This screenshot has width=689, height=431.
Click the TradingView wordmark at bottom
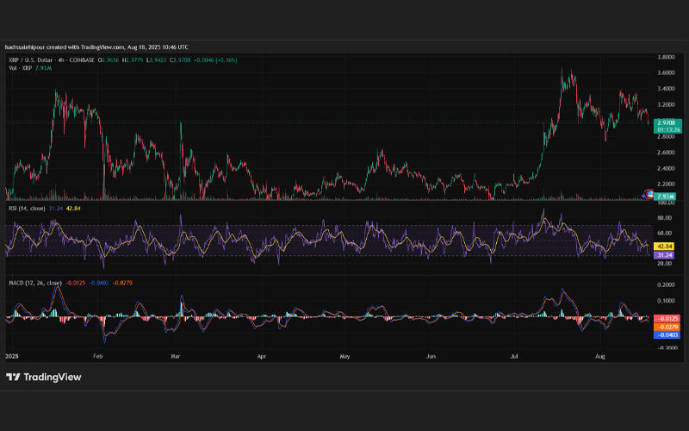pos(53,377)
